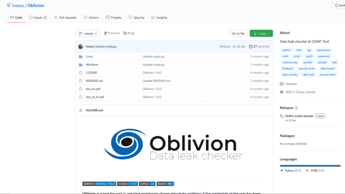Click the version v1.0.0 badge
This screenshot has width=345, height=194.
[x=127, y=184]
